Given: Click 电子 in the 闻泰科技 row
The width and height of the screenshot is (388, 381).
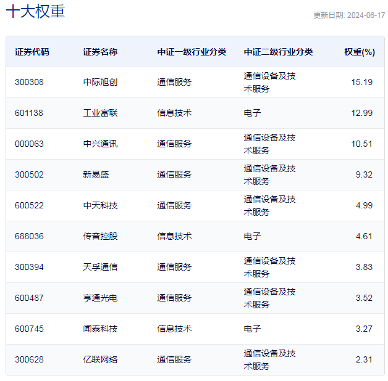Looking at the screenshot, I should click(x=253, y=329).
